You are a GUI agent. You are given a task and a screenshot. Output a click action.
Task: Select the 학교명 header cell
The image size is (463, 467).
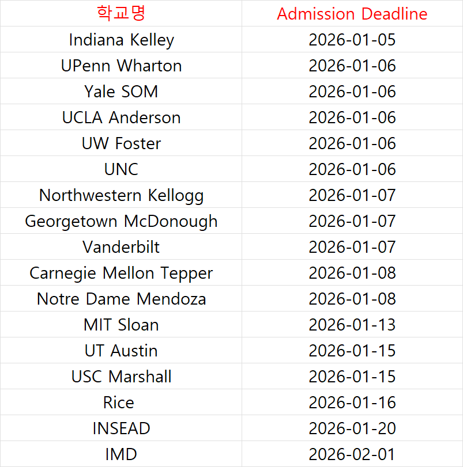121,13
